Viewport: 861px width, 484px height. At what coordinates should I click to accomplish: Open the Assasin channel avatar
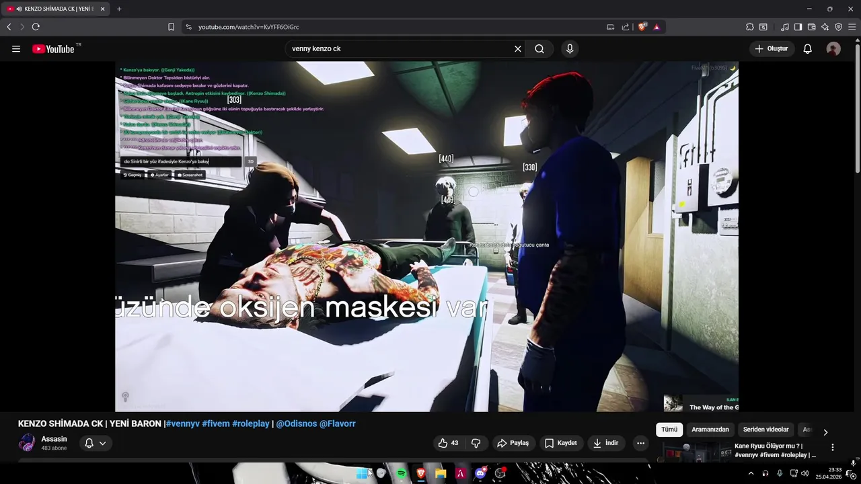click(27, 443)
